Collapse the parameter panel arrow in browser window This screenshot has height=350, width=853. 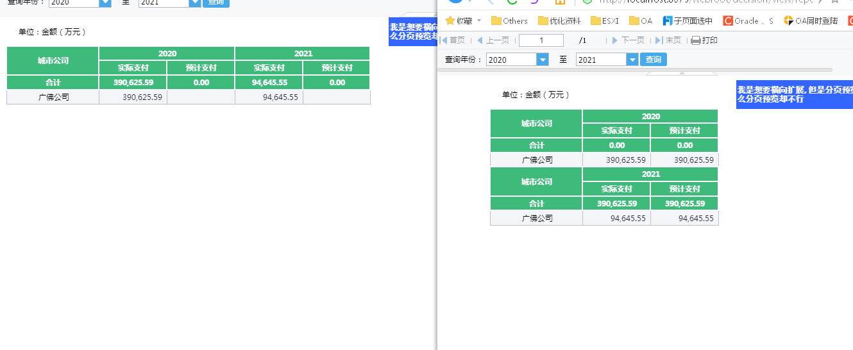tap(682, 73)
